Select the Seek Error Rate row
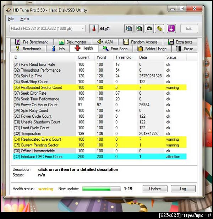This screenshot has height=219, width=213. [x=100, y=93]
